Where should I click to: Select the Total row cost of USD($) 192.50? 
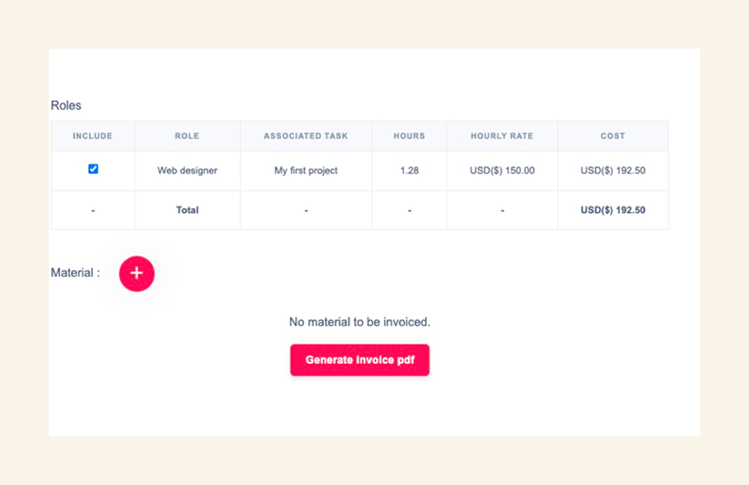pyautogui.click(x=613, y=209)
